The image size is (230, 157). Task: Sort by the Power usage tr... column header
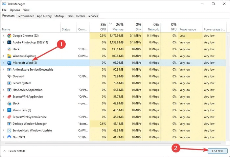214,27
